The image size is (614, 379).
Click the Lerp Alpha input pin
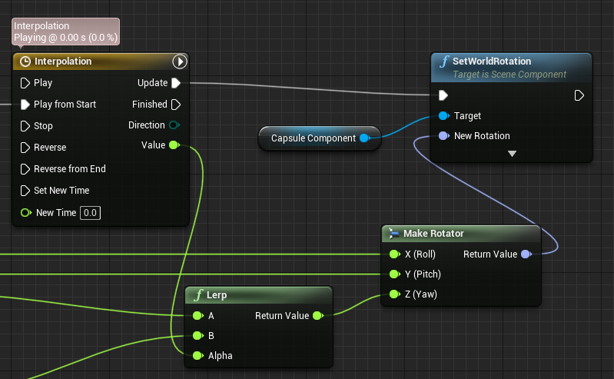(197, 356)
